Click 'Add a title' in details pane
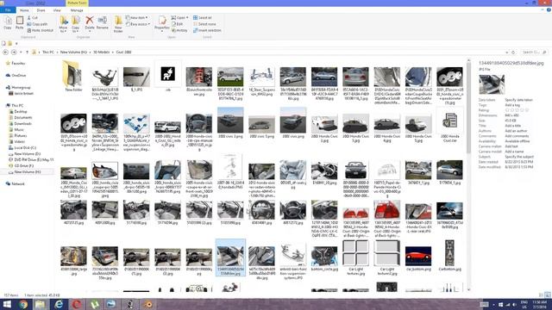This screenshot has height=310, width=552. click(512, 126)
